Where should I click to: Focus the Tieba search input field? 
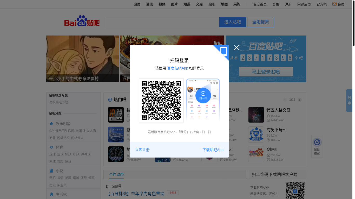click(162, 22)
